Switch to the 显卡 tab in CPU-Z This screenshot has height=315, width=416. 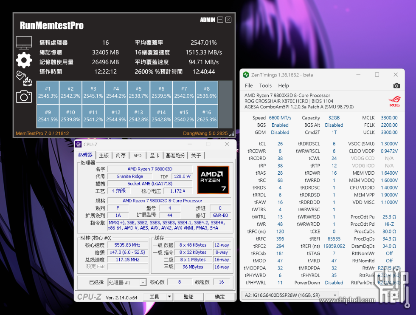coord(155,156)
